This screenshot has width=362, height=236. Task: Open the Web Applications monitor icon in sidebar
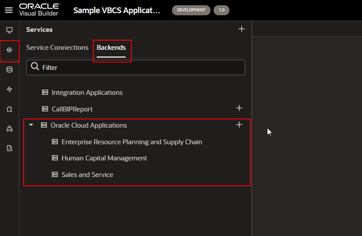(x=10, y=30)
